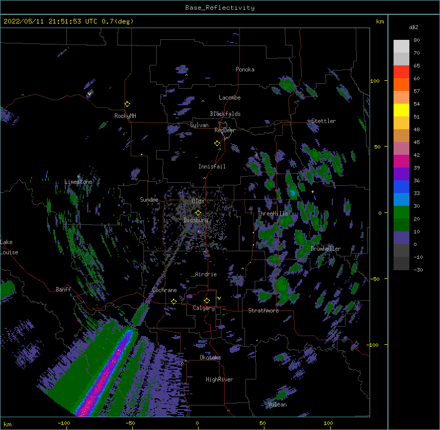Viewport: 440px width, 430px height.
Task: Click the Airdrie city label
Action: click(x=206, y=274)
